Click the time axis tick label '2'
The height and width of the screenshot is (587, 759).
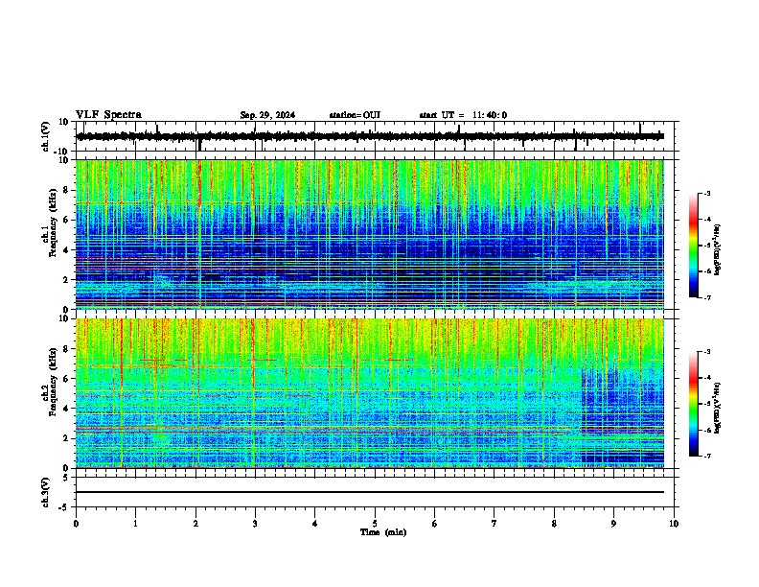195,524
